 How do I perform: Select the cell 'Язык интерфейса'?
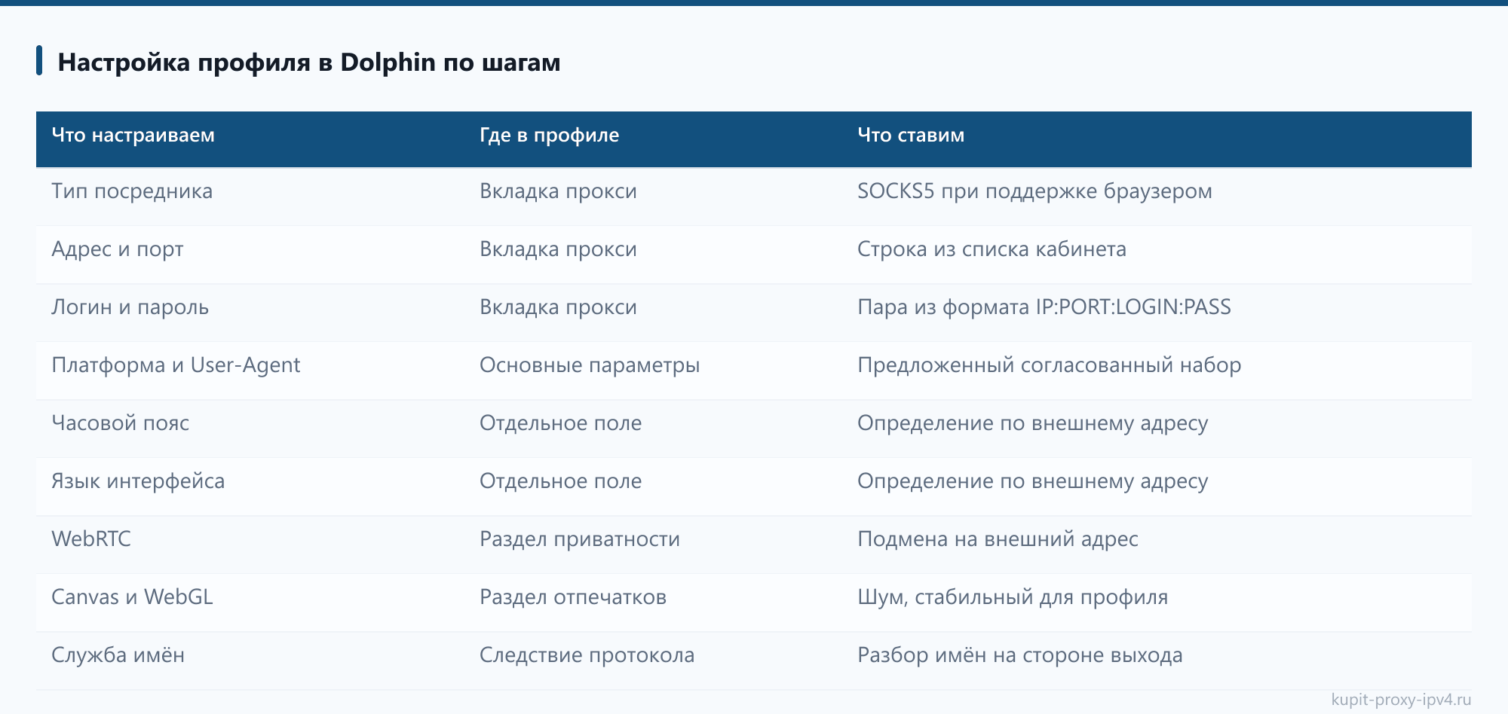coord(138,481)
